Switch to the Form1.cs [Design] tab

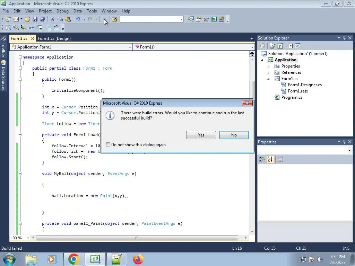coord(54,38)
